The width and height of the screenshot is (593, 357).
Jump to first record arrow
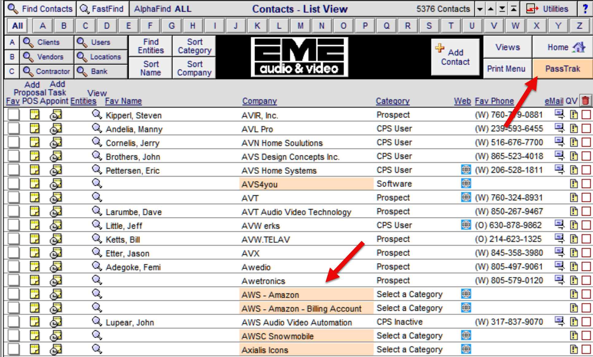click(x=514, y=9)
